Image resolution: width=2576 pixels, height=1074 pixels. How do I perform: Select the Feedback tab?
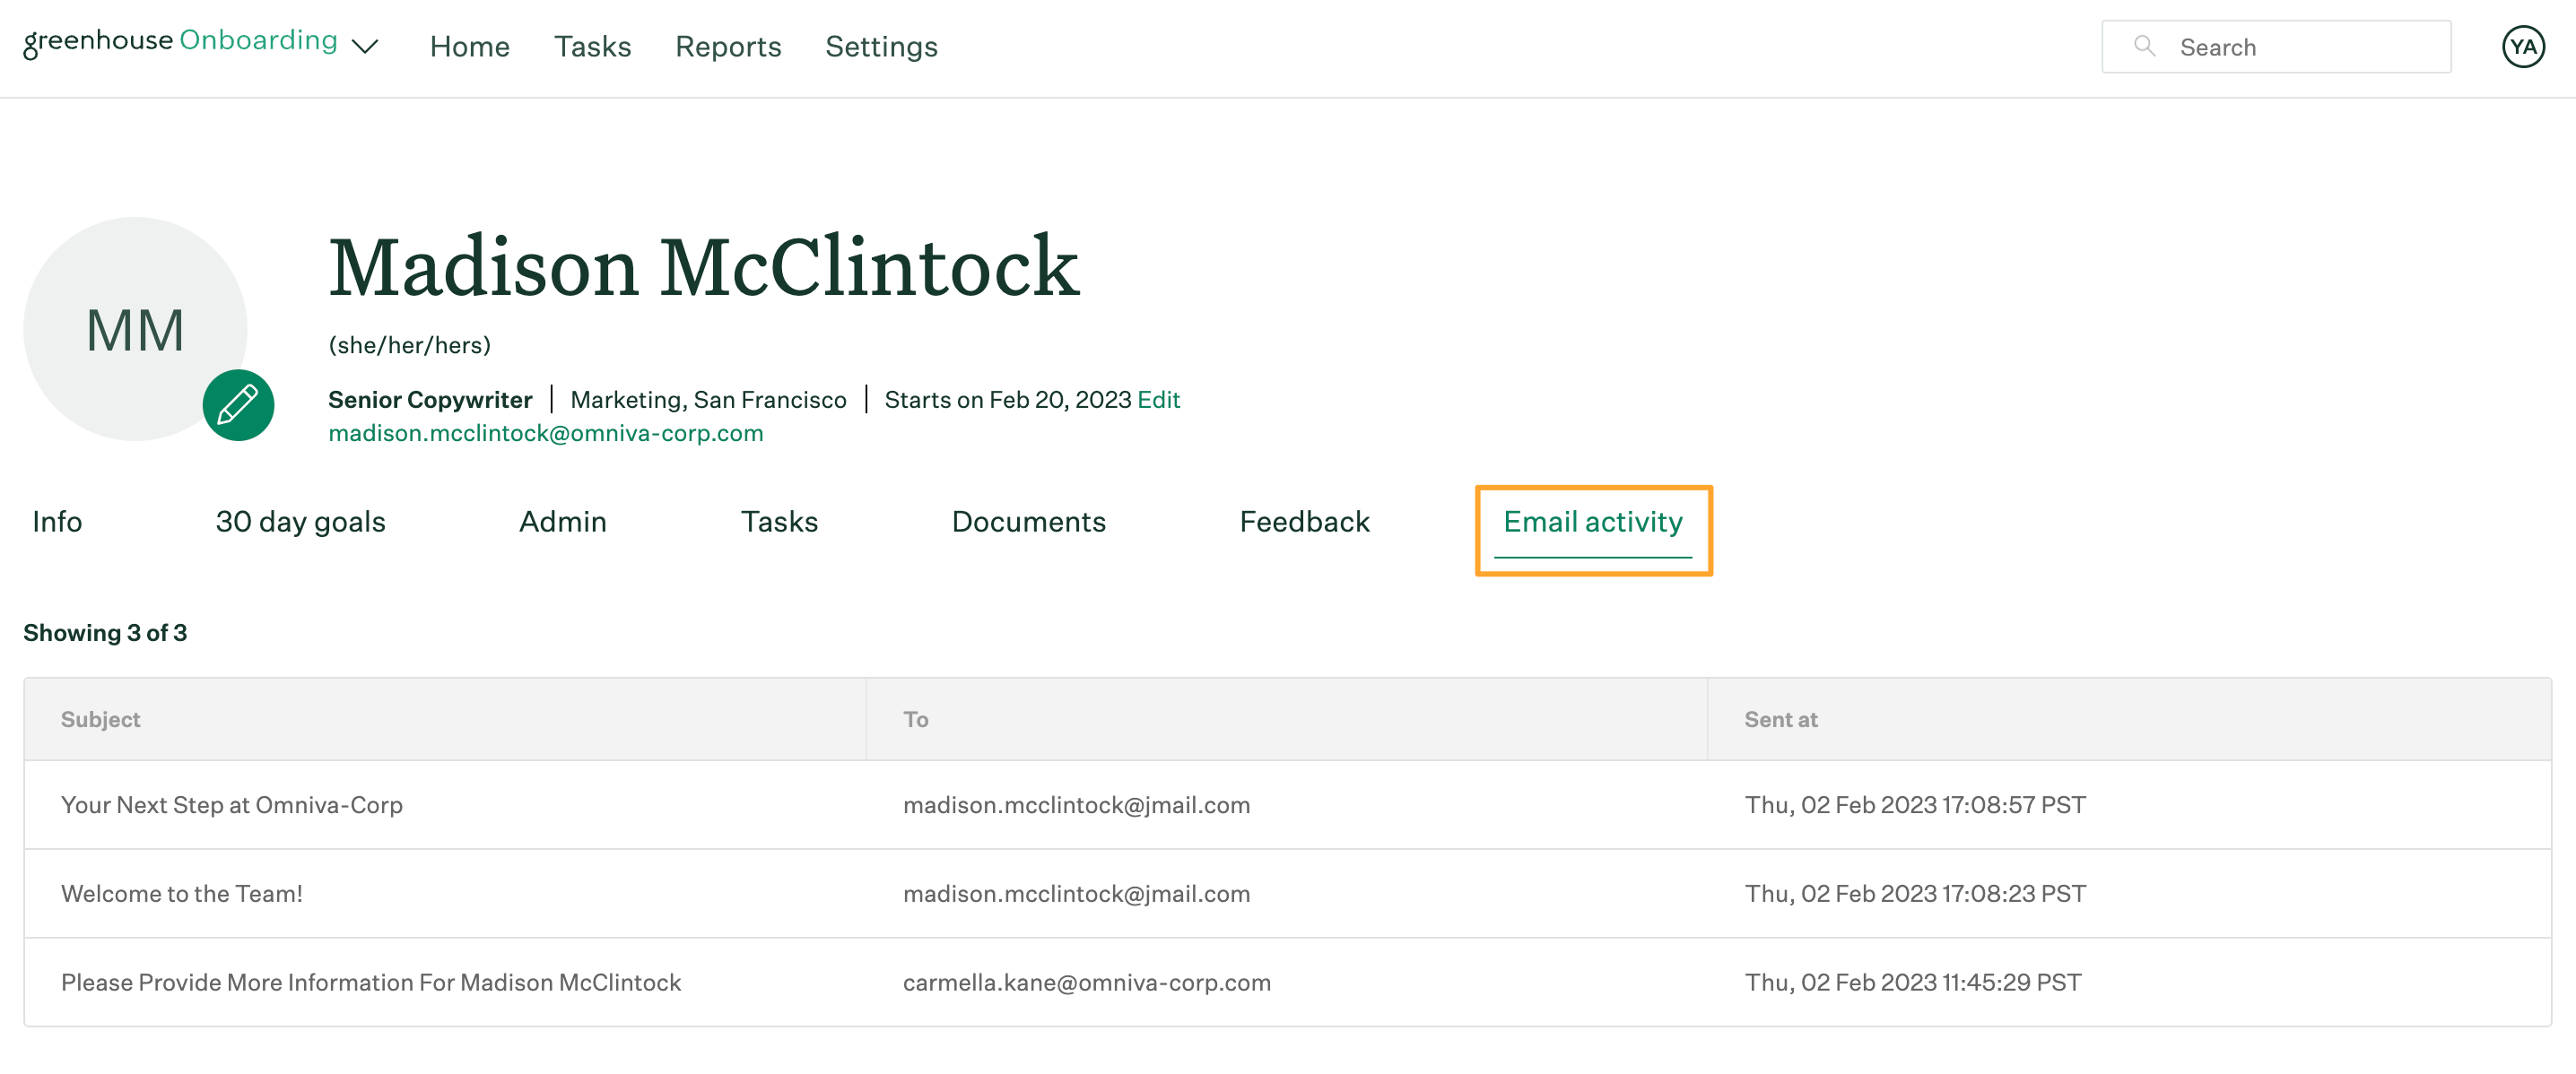(x=1306, y=521)
